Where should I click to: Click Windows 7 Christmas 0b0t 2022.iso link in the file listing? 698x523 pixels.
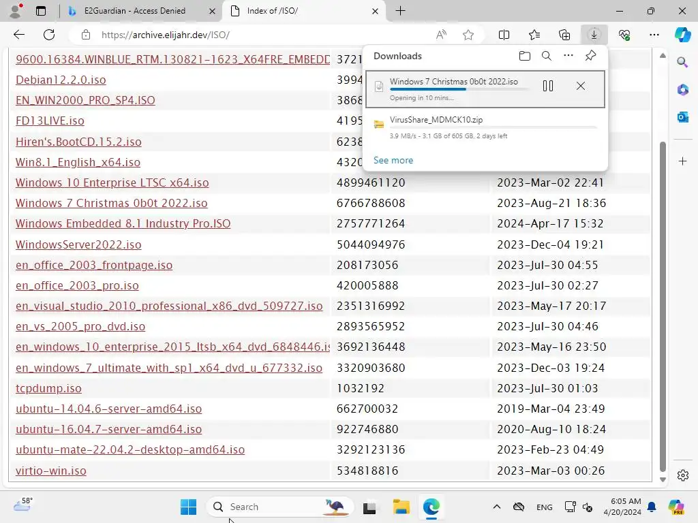tap(111, 203)
